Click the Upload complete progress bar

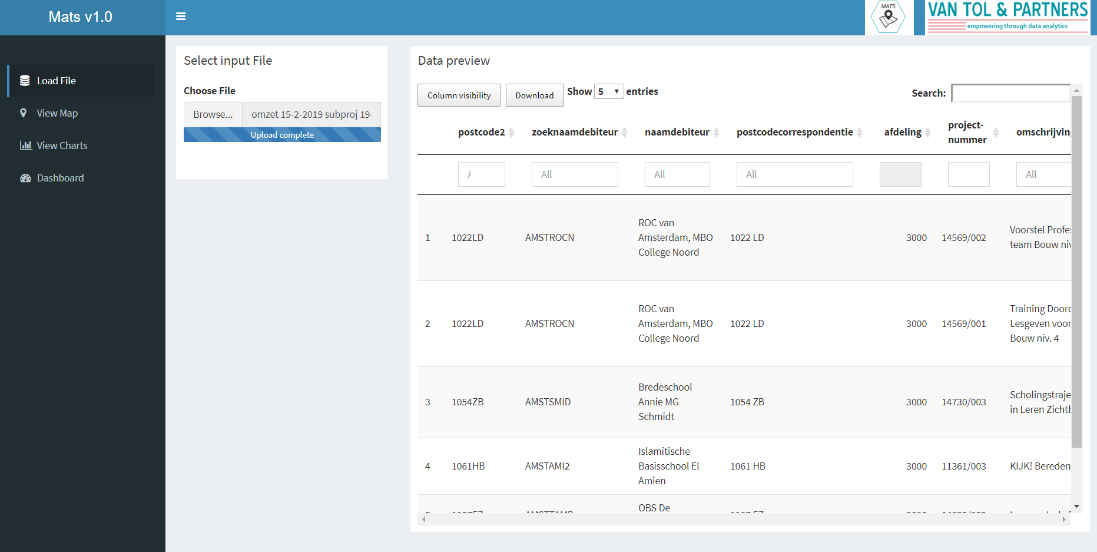pyautogui.click(x=282, y=135)
